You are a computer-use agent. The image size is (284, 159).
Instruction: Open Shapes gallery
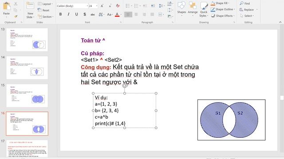[x=181, y=9]
